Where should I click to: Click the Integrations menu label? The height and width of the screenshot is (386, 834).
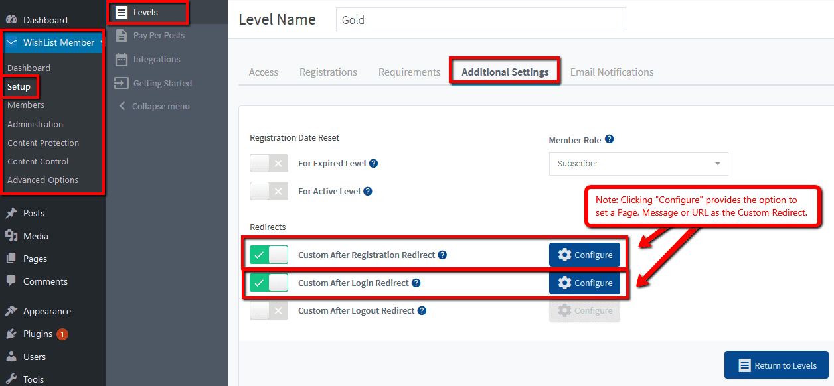(x=157, y=59)
